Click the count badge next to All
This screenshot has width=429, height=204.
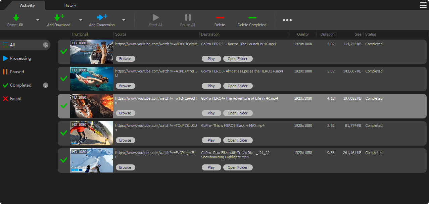pos(46,45)
